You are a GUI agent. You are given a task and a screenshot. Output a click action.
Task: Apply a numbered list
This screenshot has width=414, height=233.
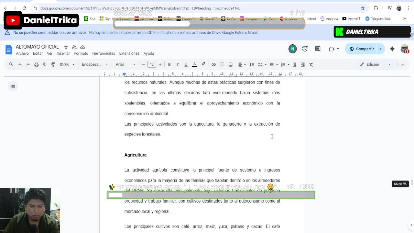(283, 64)
